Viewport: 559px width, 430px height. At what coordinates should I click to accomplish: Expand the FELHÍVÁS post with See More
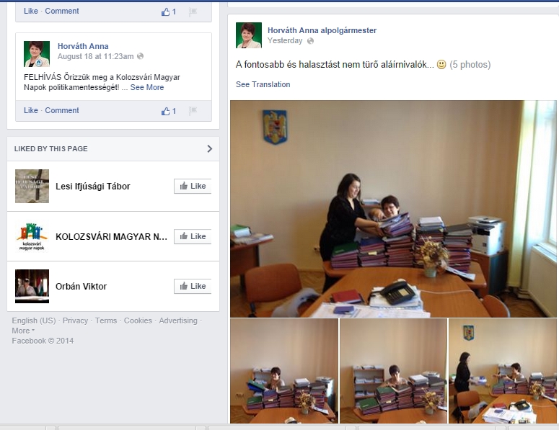coord(147,87)
